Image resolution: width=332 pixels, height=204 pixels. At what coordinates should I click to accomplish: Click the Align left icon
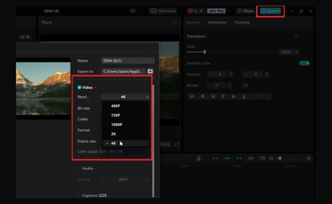point(192,96)
